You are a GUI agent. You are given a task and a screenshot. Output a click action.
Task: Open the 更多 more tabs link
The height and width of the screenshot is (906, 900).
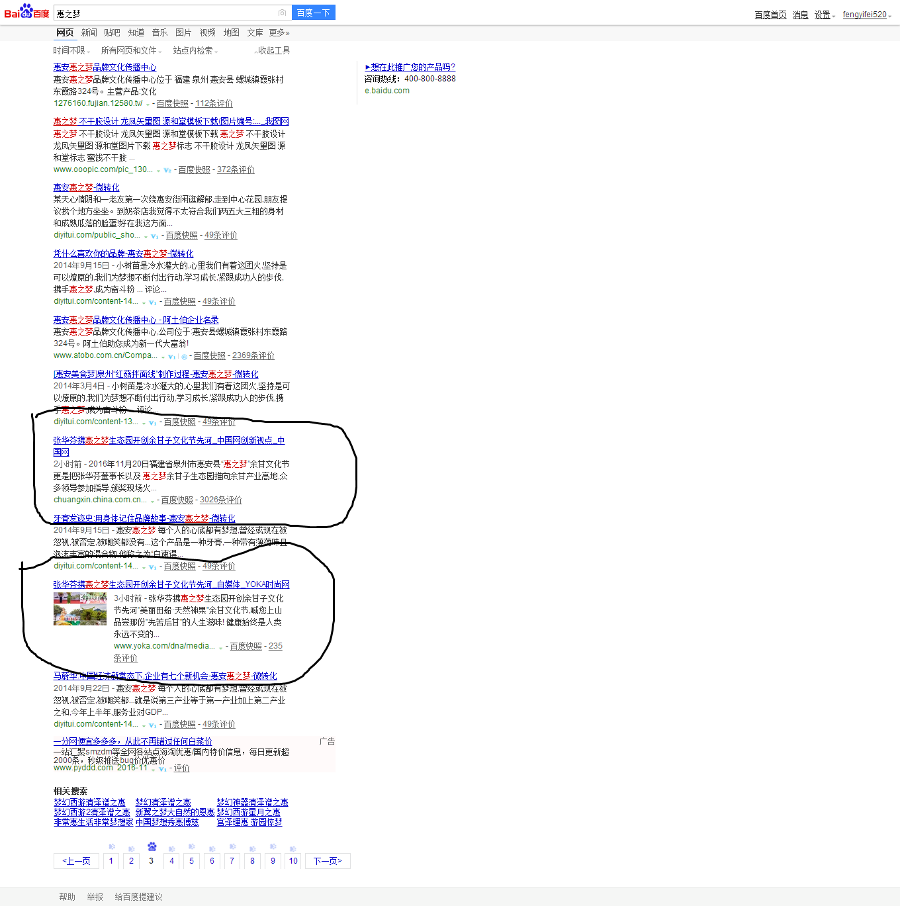[279, 32]
